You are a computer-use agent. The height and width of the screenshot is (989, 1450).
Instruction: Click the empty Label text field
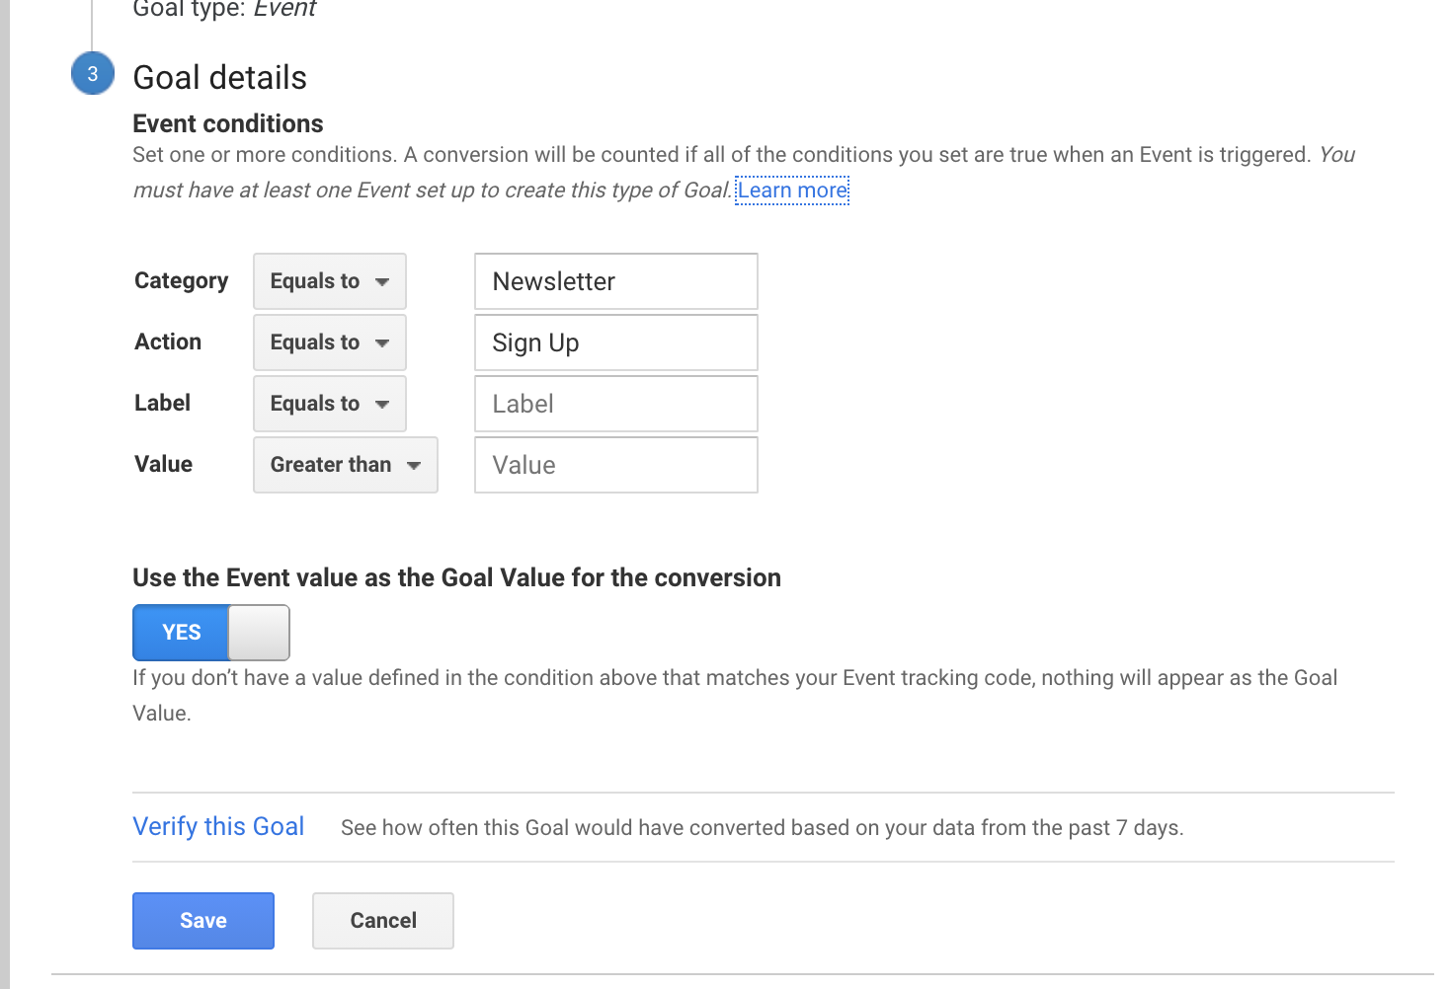pos(615,404)
